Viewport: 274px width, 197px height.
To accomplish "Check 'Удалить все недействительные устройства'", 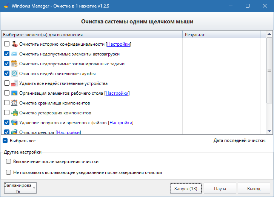I will coord(7,83).
